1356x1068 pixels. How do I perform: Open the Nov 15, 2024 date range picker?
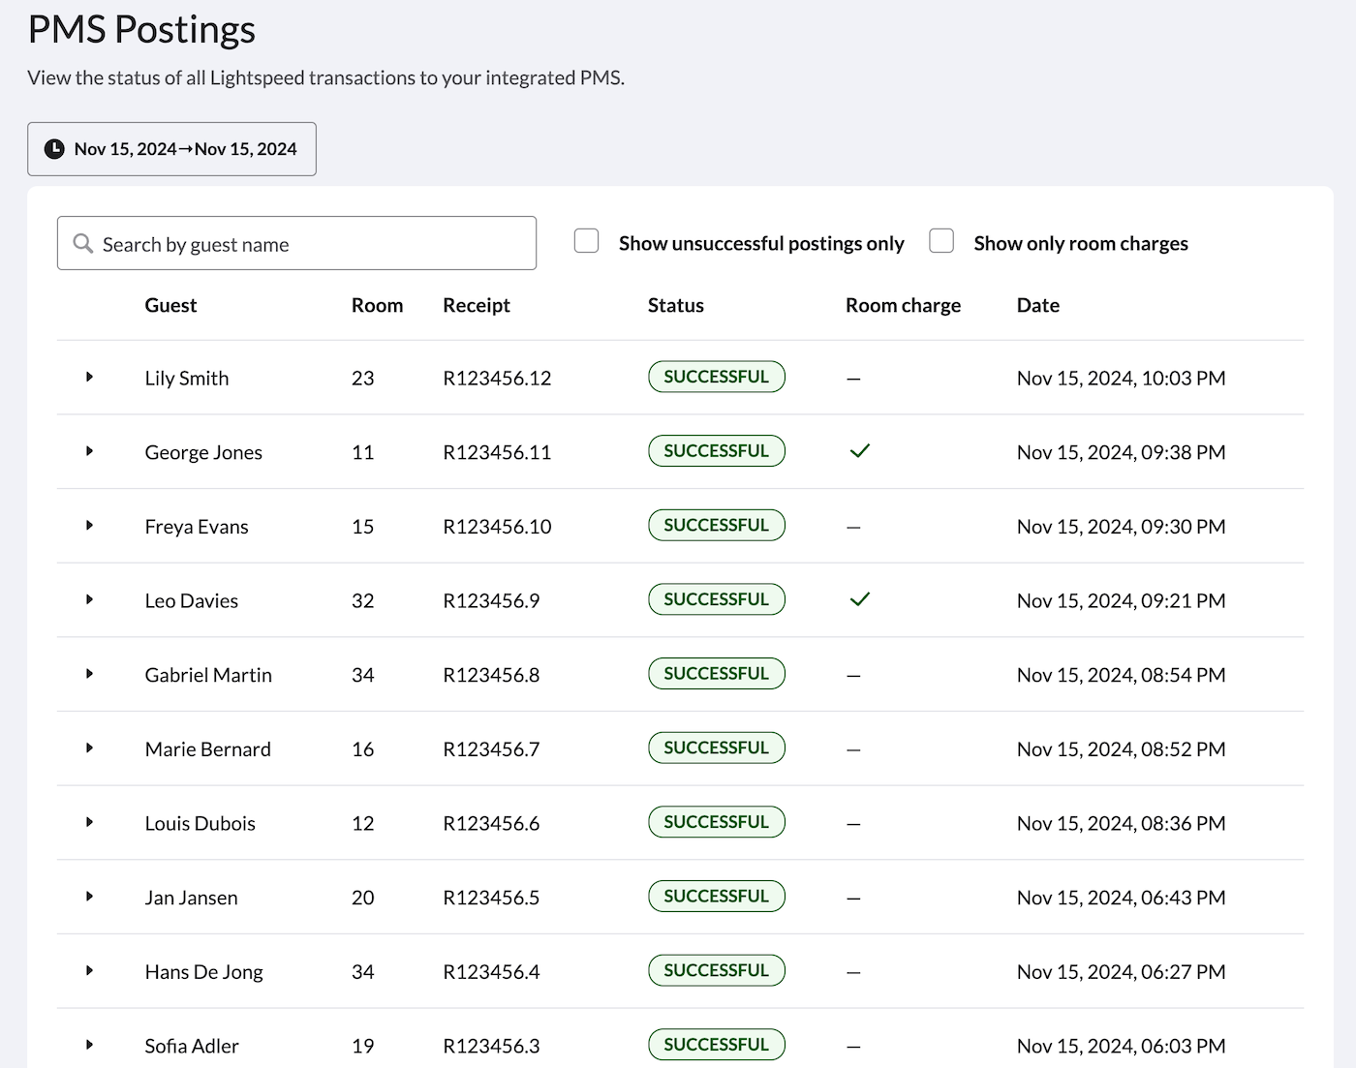click(172, 149)
